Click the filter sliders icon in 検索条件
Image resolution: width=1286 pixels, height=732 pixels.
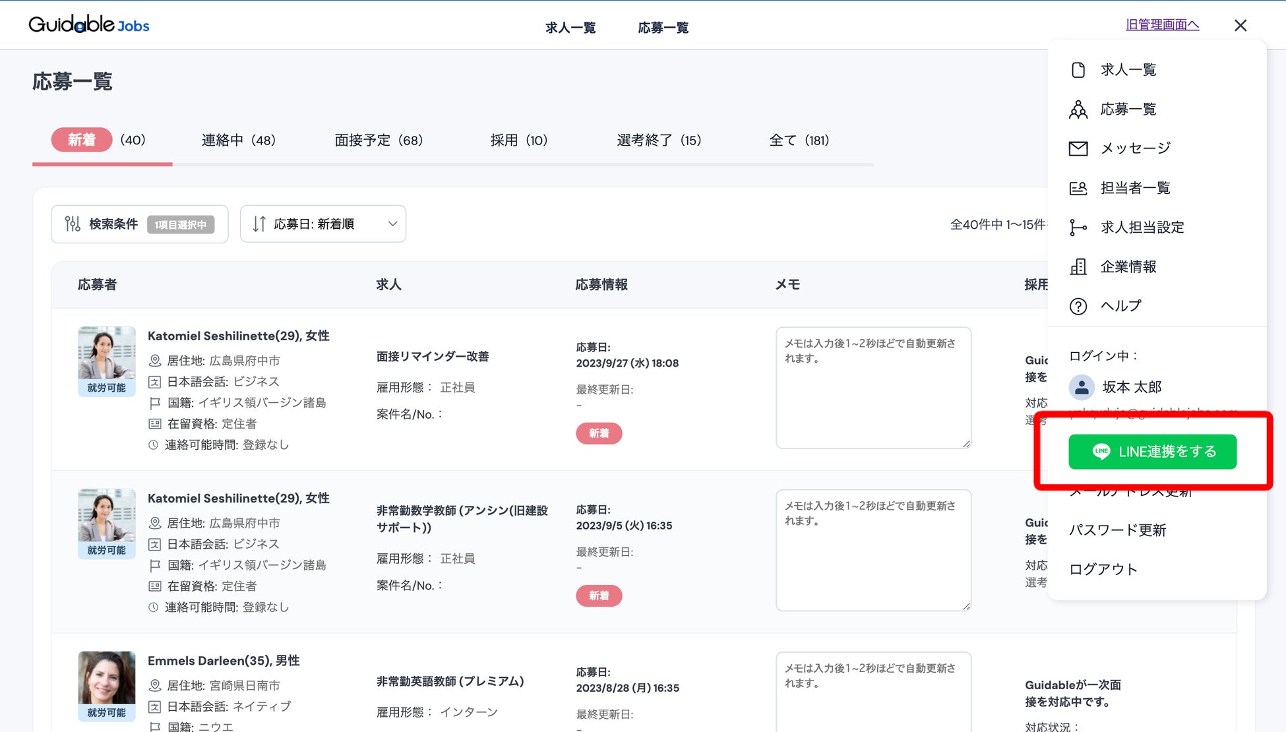pos(73,224)
